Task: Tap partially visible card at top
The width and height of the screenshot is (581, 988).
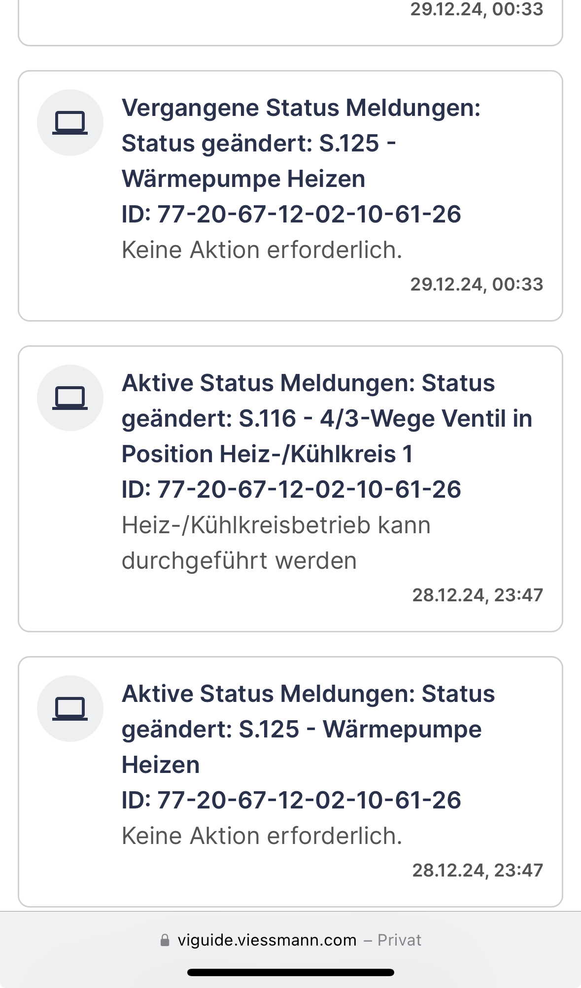Action: (291, 23)
